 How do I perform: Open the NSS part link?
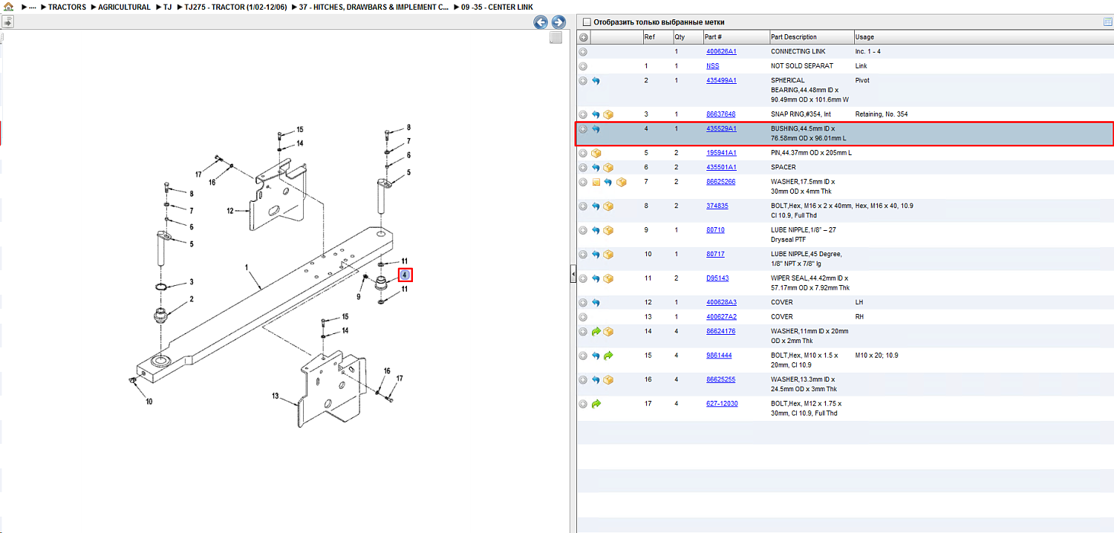point(712,66)
